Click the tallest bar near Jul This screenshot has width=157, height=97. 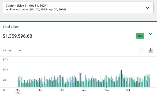pos(61,76)
